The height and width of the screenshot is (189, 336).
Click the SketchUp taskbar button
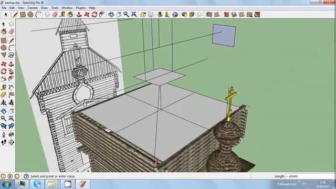(83, 184)
